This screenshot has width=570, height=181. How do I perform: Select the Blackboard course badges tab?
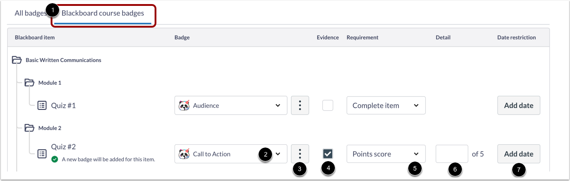[x=103, y=13]
